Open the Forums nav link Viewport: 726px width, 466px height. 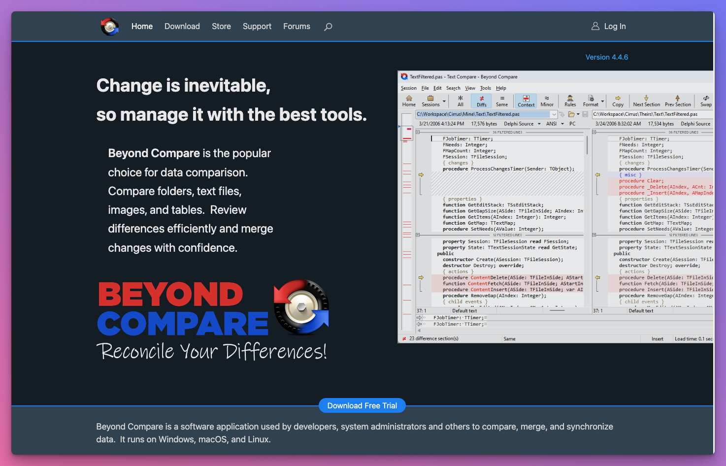tap(297, 27)
